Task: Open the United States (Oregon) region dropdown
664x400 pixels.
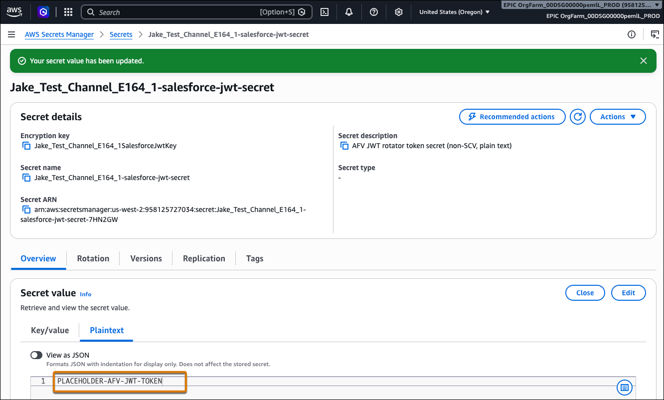Action: [x=454, y=12]
